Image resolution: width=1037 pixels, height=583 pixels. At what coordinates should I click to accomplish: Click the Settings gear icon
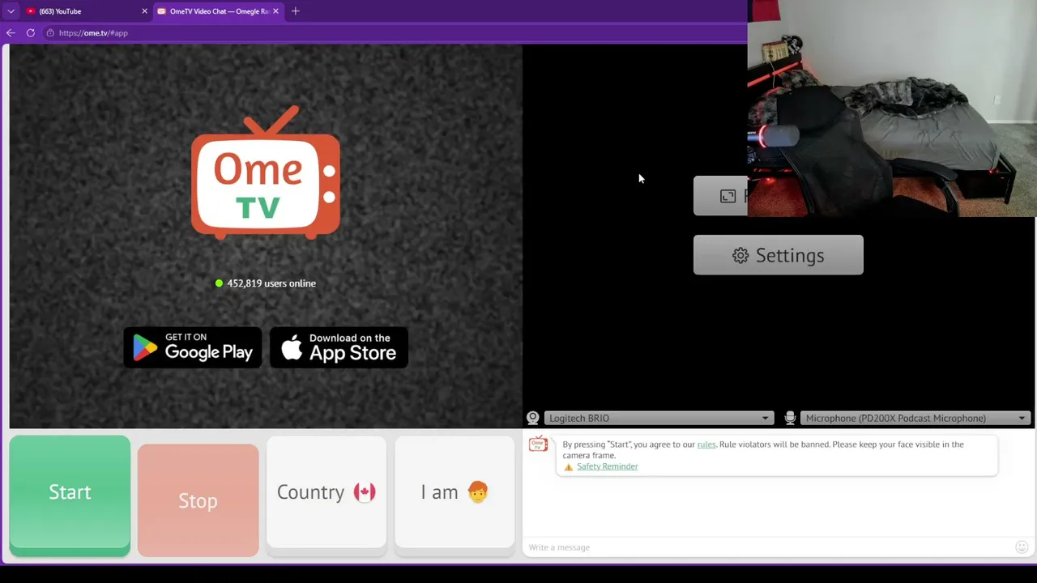coord(740,256)
